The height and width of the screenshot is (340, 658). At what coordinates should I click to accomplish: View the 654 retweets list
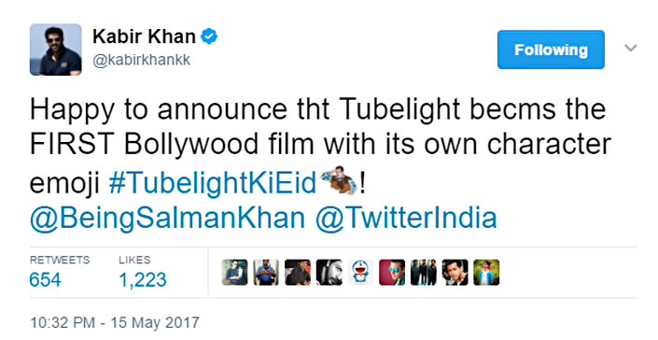[x=60, y=273]
